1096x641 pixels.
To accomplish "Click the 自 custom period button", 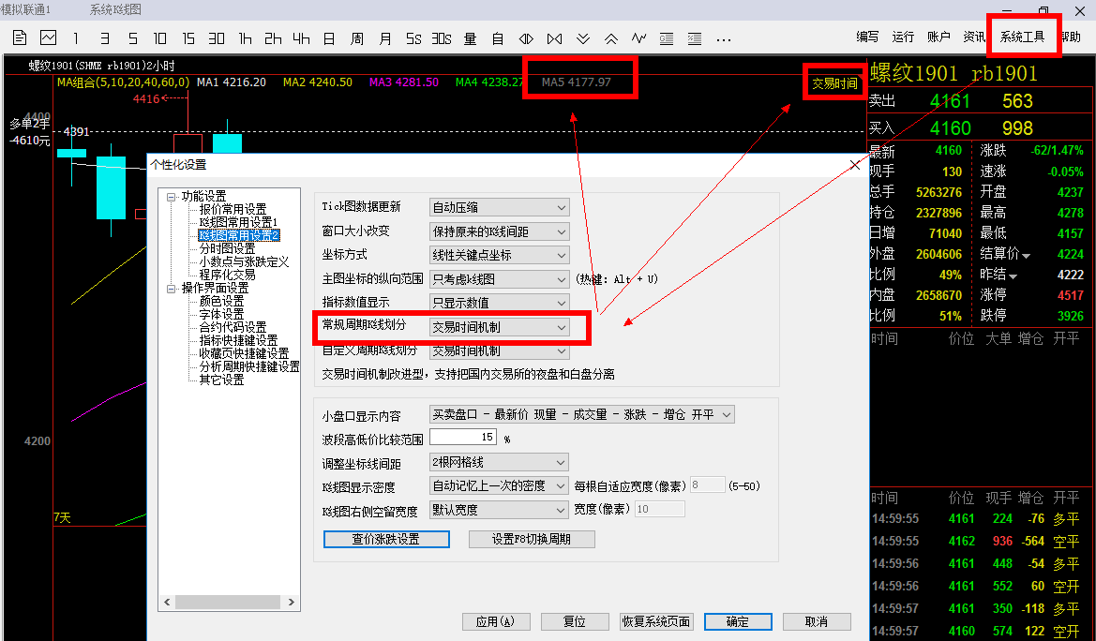I will coord(498,38).
